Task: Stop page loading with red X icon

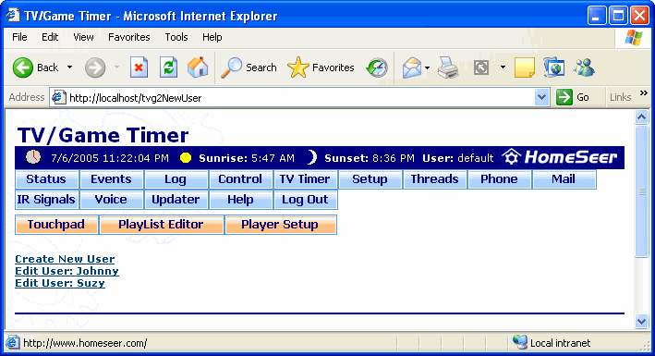Action: point(139,68)
